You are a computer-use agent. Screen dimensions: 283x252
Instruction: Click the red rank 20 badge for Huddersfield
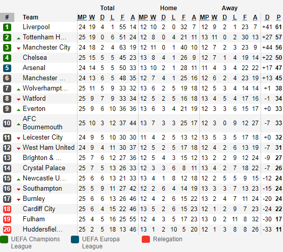7,230
